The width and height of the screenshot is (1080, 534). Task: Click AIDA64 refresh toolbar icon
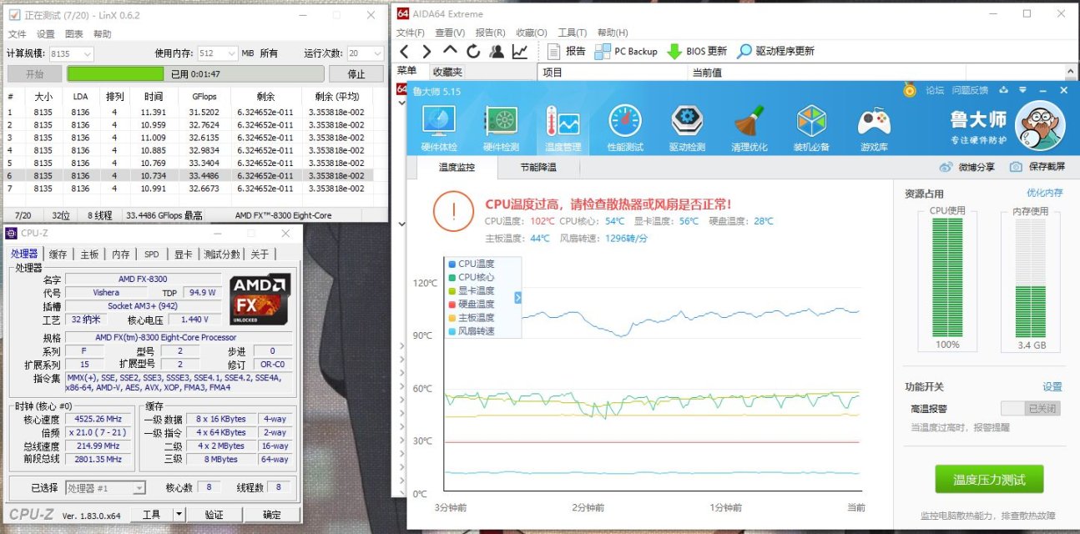point(473,51)
